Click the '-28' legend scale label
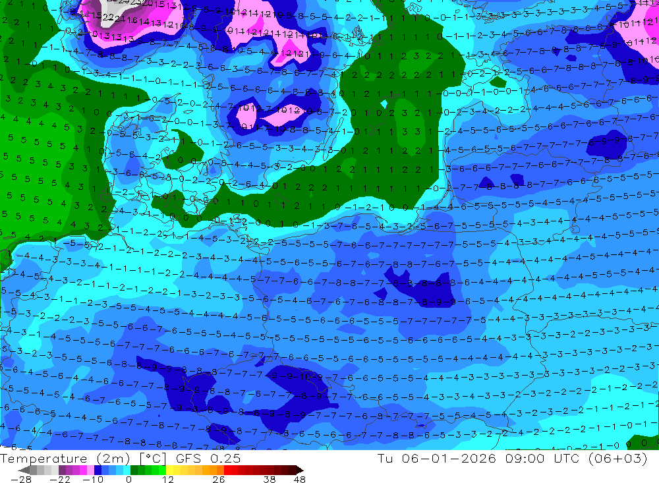659x483 pixels. pos(20,479)
